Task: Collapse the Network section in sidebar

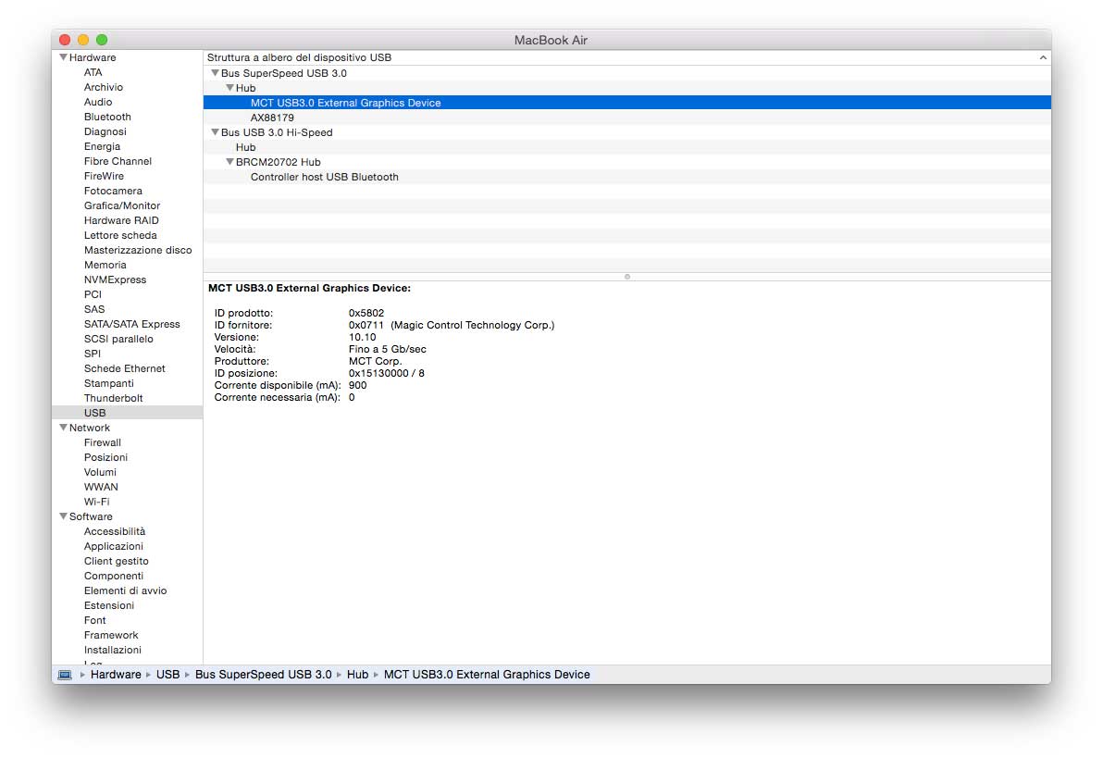Action: pyautogui.click(x=63, y=428)
